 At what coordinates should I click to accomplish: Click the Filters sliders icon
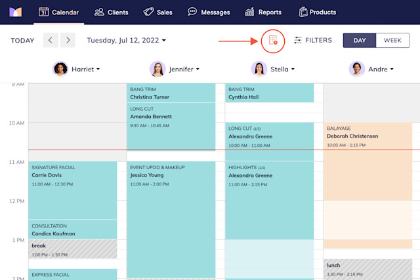click(297, 40)
